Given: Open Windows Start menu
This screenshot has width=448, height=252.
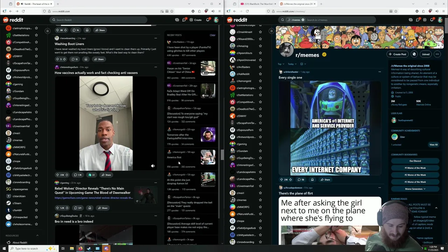Looking at the screenshot, I should pos(4,248).
